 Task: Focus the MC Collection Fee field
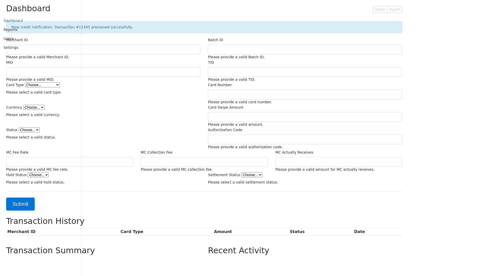(204, 162)
